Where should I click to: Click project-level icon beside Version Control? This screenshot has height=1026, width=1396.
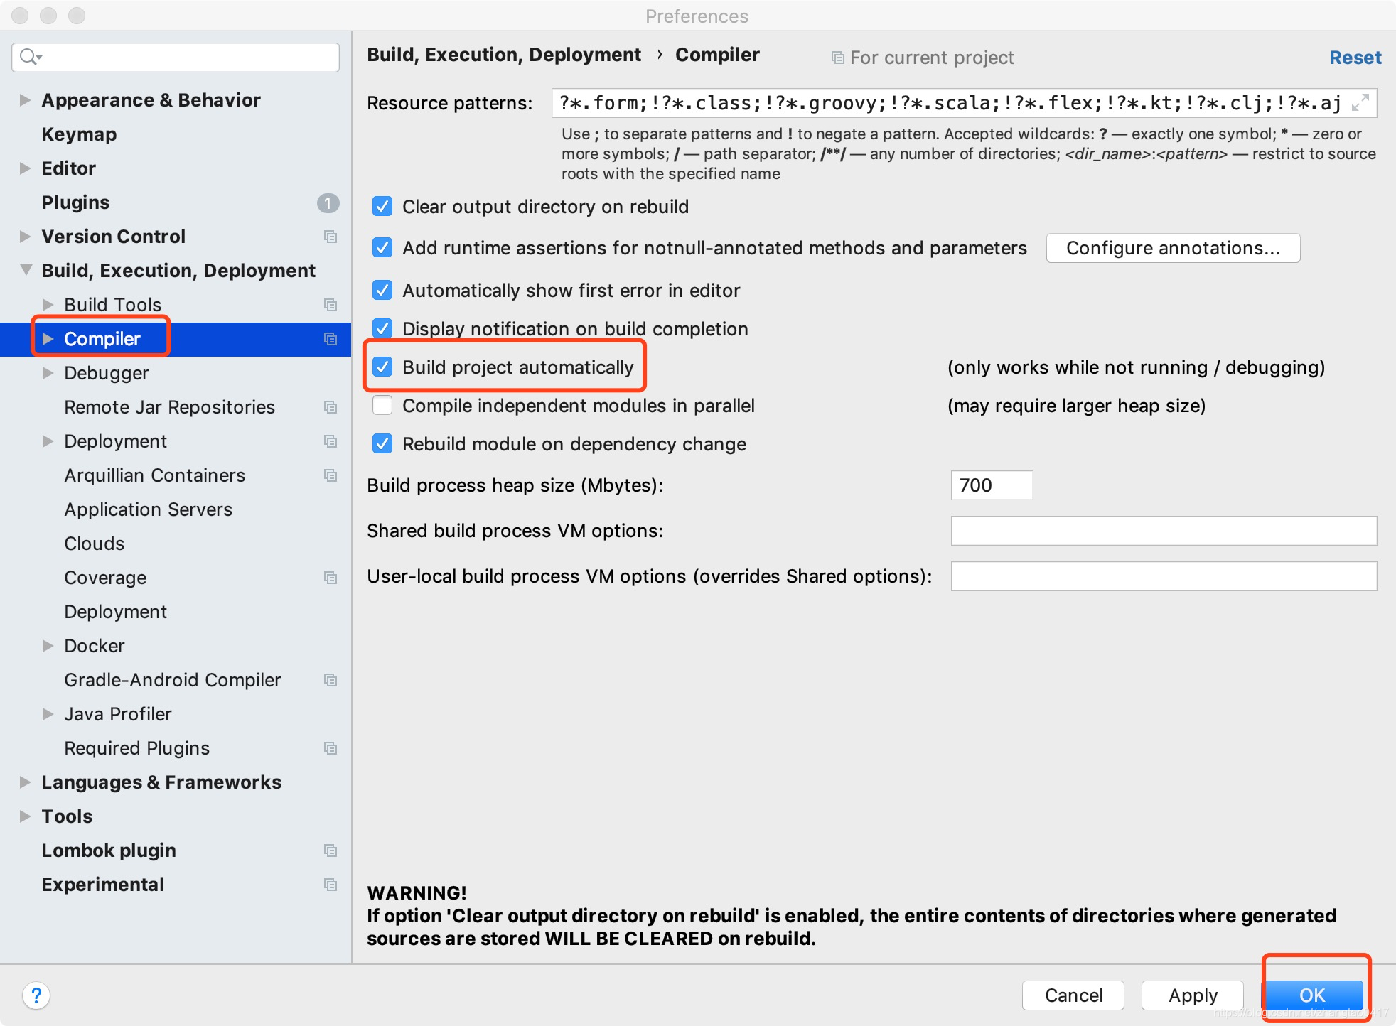(331, 237)
